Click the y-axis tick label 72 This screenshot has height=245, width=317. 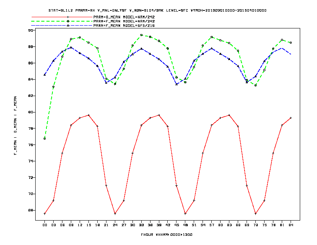(x=30, y=177)
